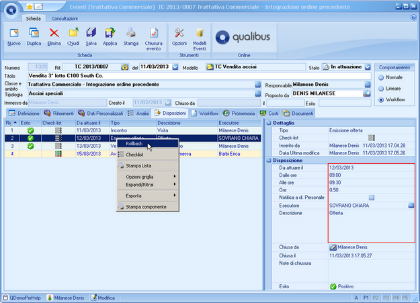Image resolution: width=420 pixels, height=303 pixels.
Task: Click the check-list icon in row 3
Action: [x=58, y=146]
